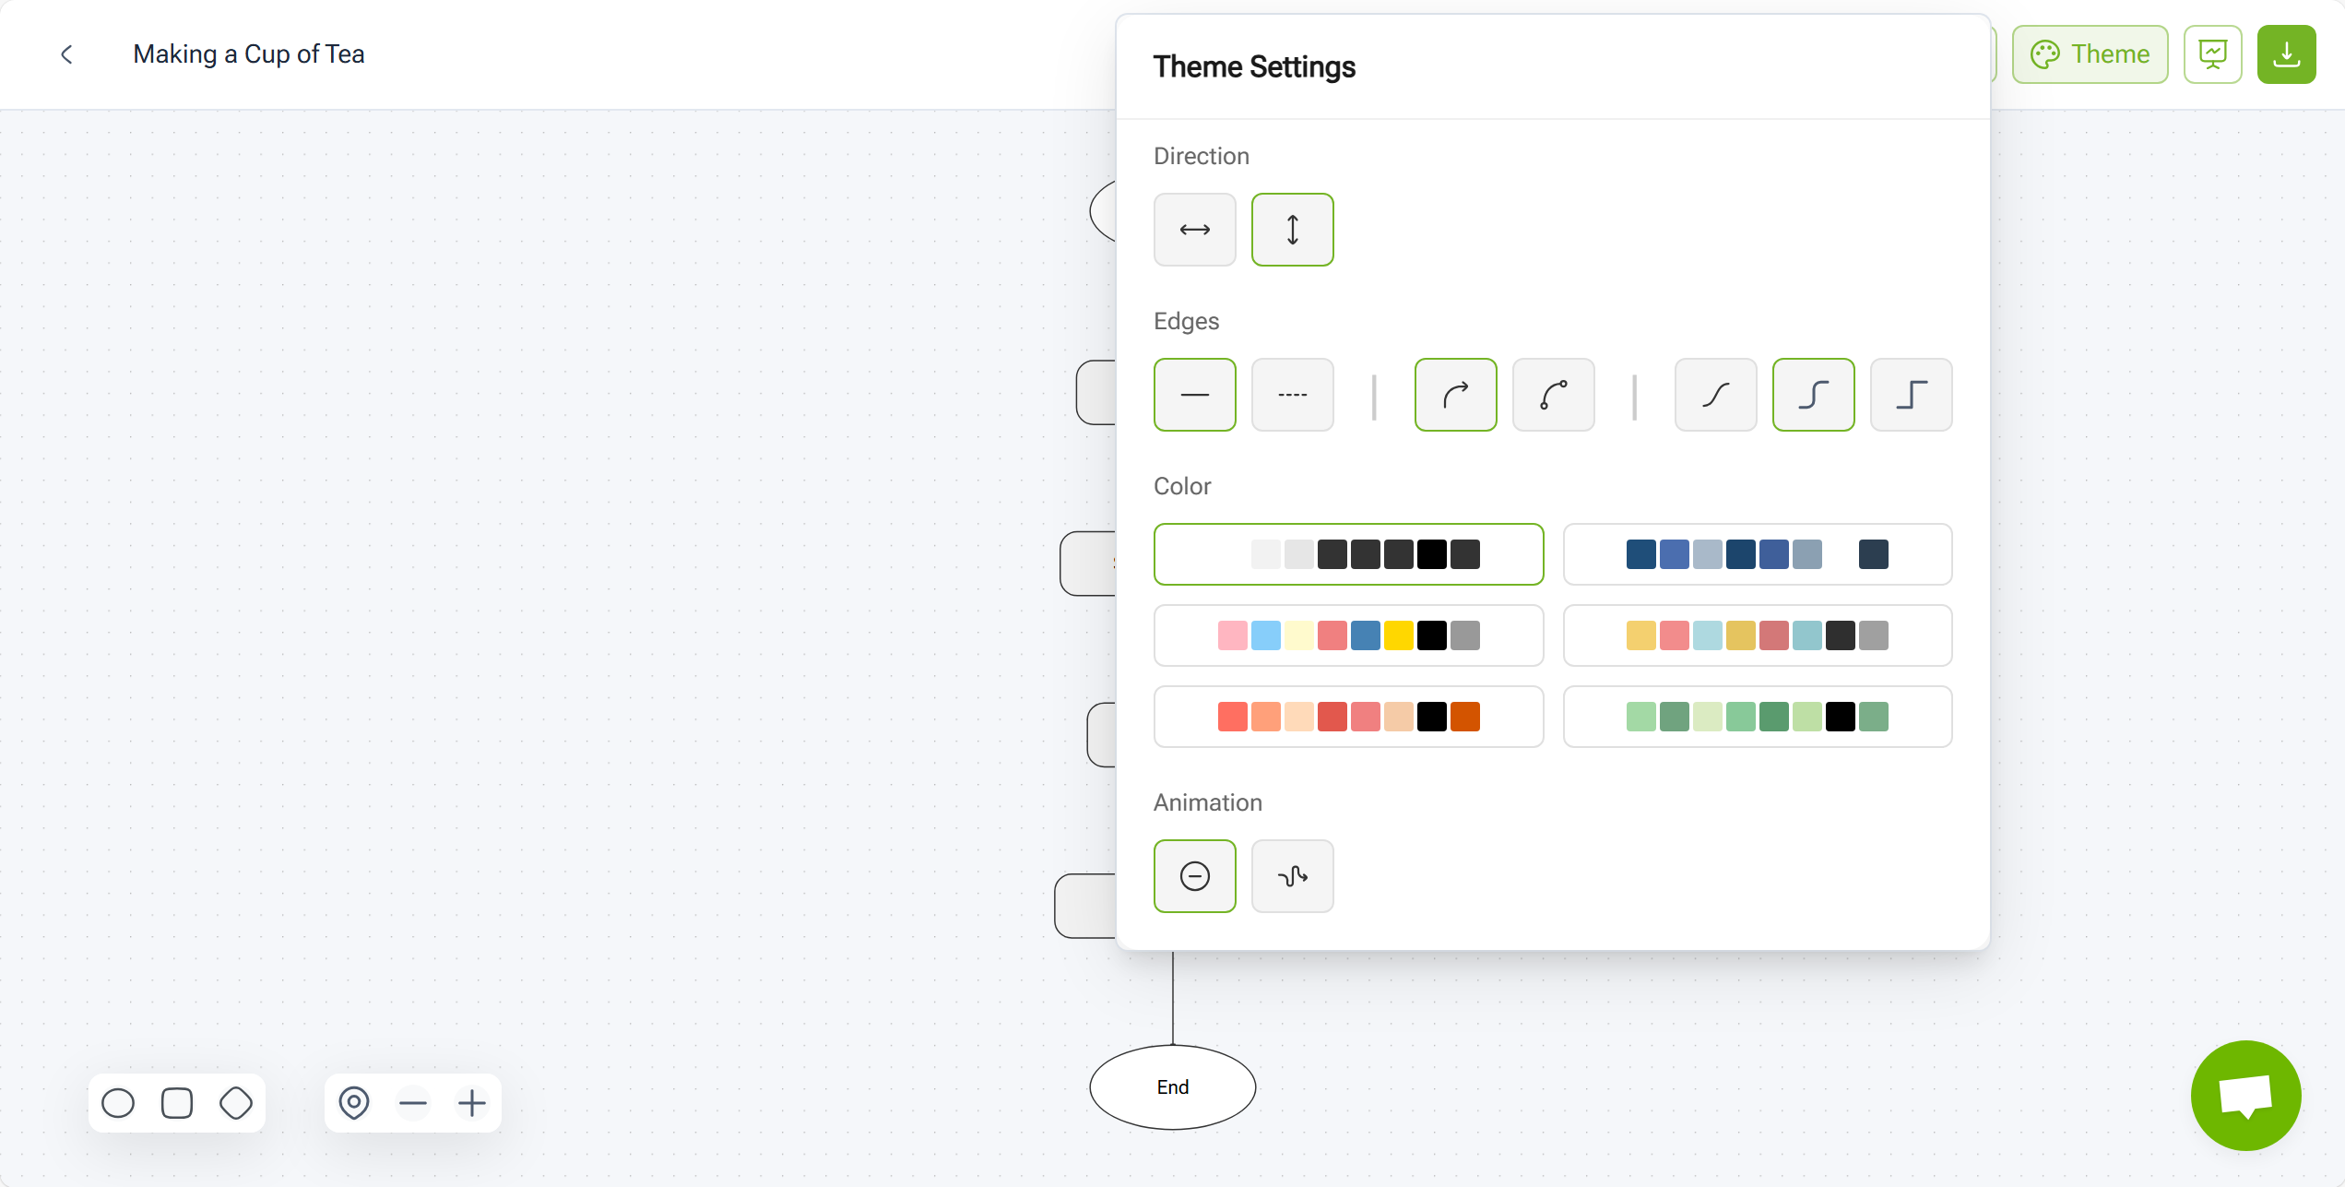Open the presentation mode panel
Viewport: 2345px width, 1187px height.
[2213, 53]
